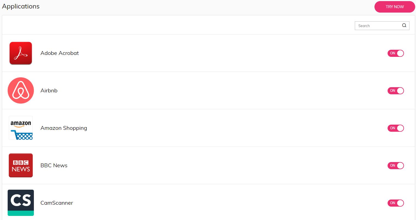Screen dimensions: 416x220
Task: Select the Airbnb app name
Action: (49, 91)
